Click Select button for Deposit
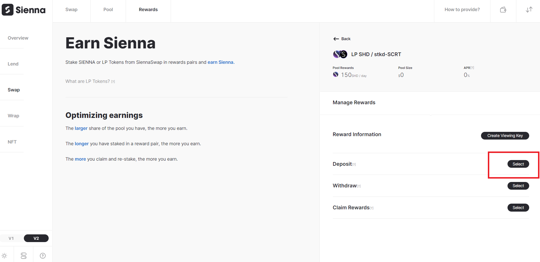Screen dimensions: 540x262 (518, 164)
